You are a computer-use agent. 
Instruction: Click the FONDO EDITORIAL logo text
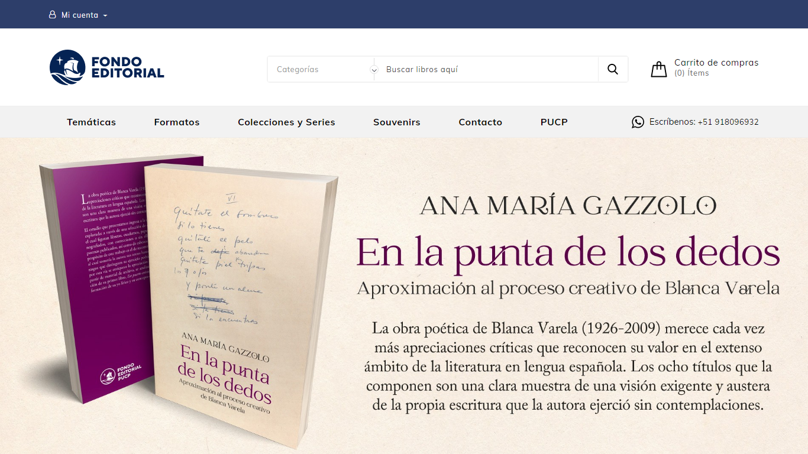pyautogui.click(x=127, y=67)
